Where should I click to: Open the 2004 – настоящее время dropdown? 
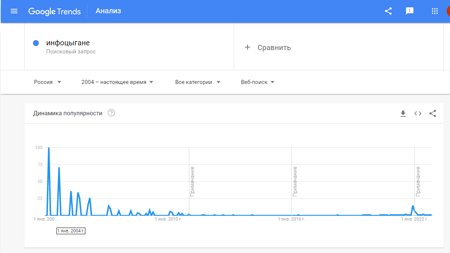coord(117,82)
